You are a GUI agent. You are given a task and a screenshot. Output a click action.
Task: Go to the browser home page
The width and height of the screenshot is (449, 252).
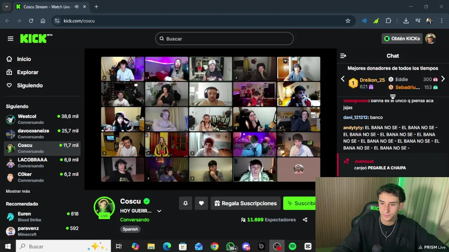[43, 21]
